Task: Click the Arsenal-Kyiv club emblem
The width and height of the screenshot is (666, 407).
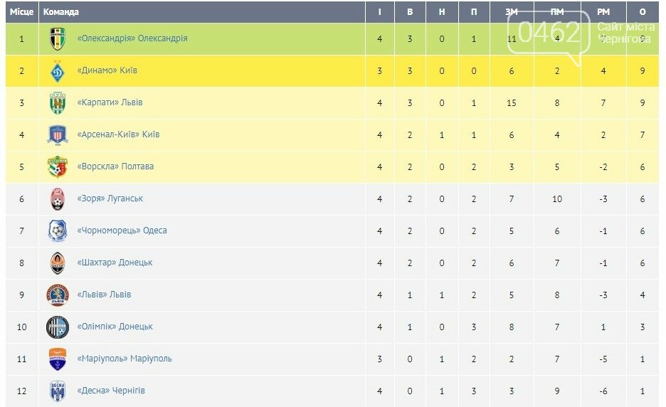Action: point(58,135)
